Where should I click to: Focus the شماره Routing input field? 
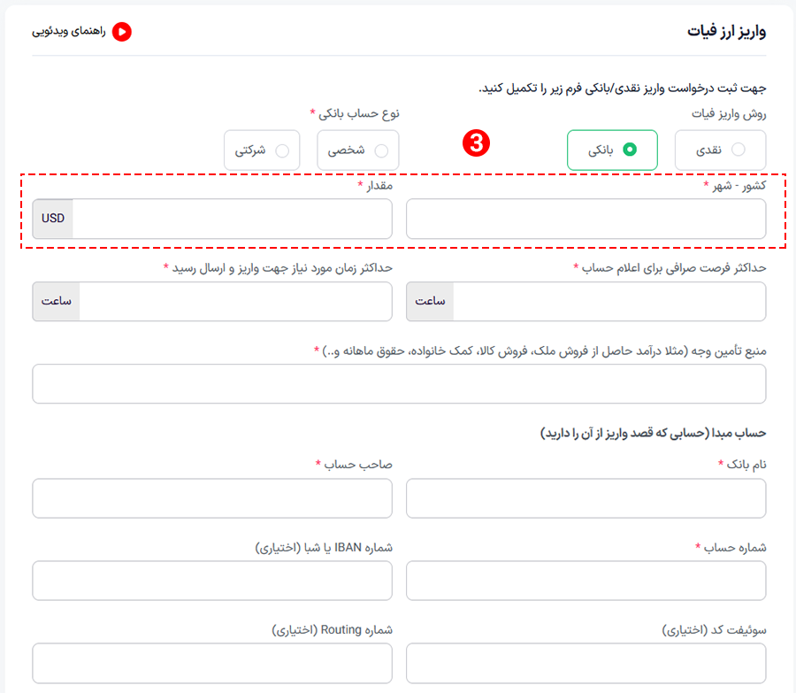click(212, 663)
